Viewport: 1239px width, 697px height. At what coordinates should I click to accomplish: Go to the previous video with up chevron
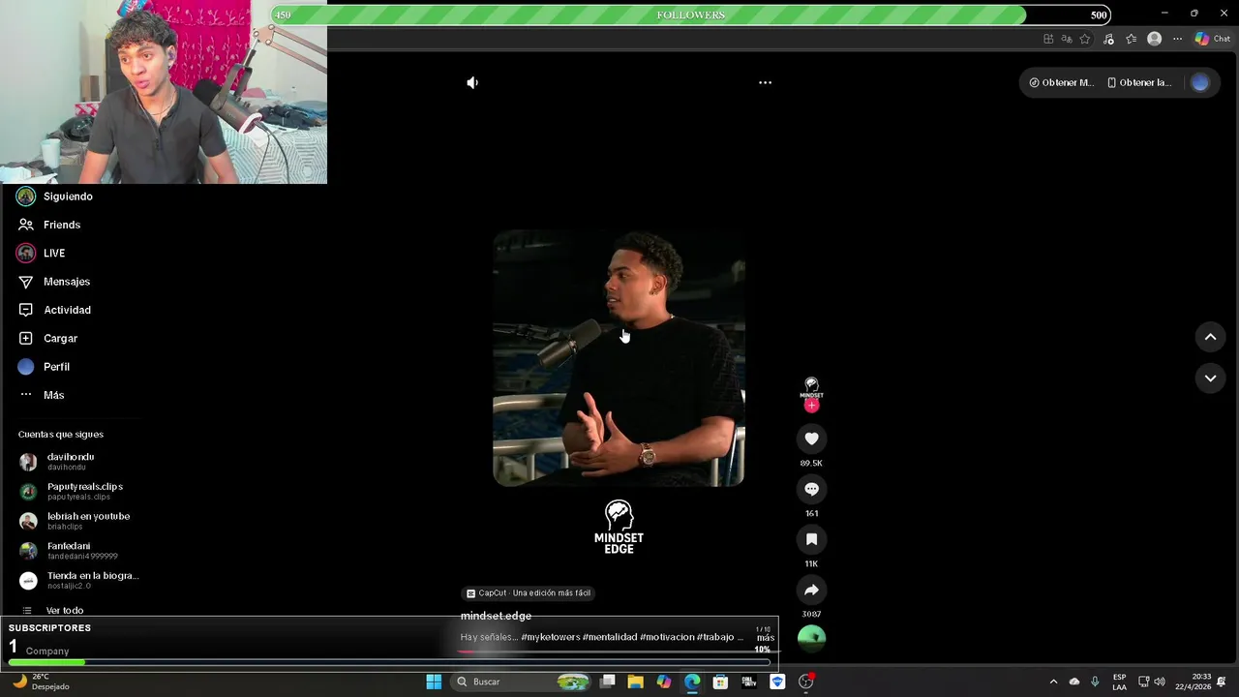1210,337
